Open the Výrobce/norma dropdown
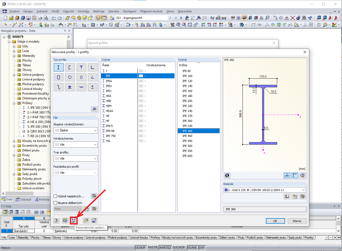Viewport: 342px width, 251px height. pos(75,145)
